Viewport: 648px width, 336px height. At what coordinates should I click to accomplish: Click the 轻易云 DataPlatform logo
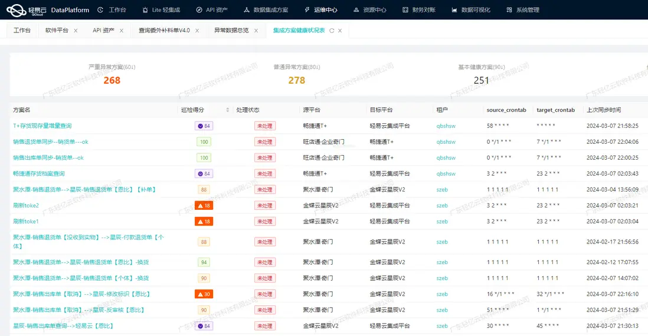click(48, 10)
